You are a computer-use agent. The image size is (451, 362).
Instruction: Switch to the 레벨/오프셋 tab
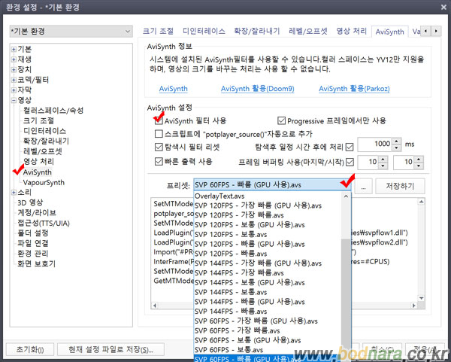(x=308, y=31)
